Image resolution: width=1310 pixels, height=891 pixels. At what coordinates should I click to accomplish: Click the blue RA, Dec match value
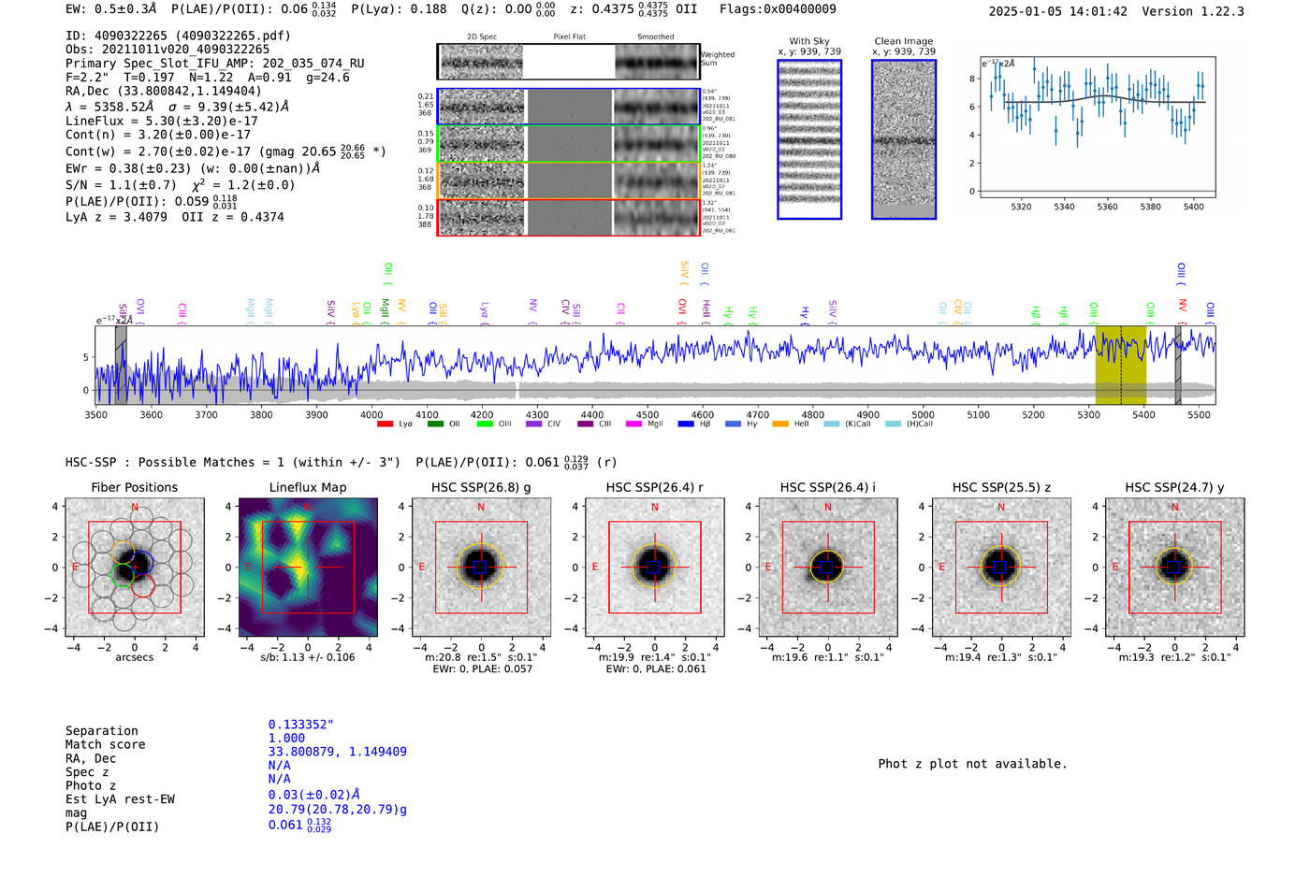pos(337,752)
